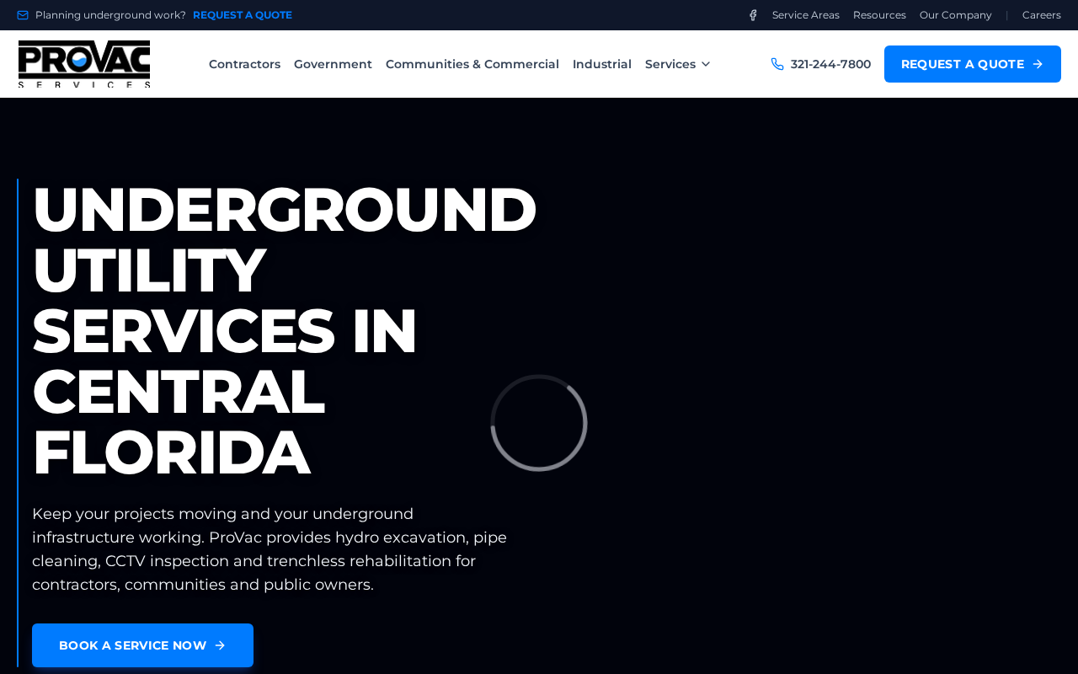Call the 321-244-7800 phone number
The width and height of the screenshot is (1078, 674).
click(x=830, y=64)
